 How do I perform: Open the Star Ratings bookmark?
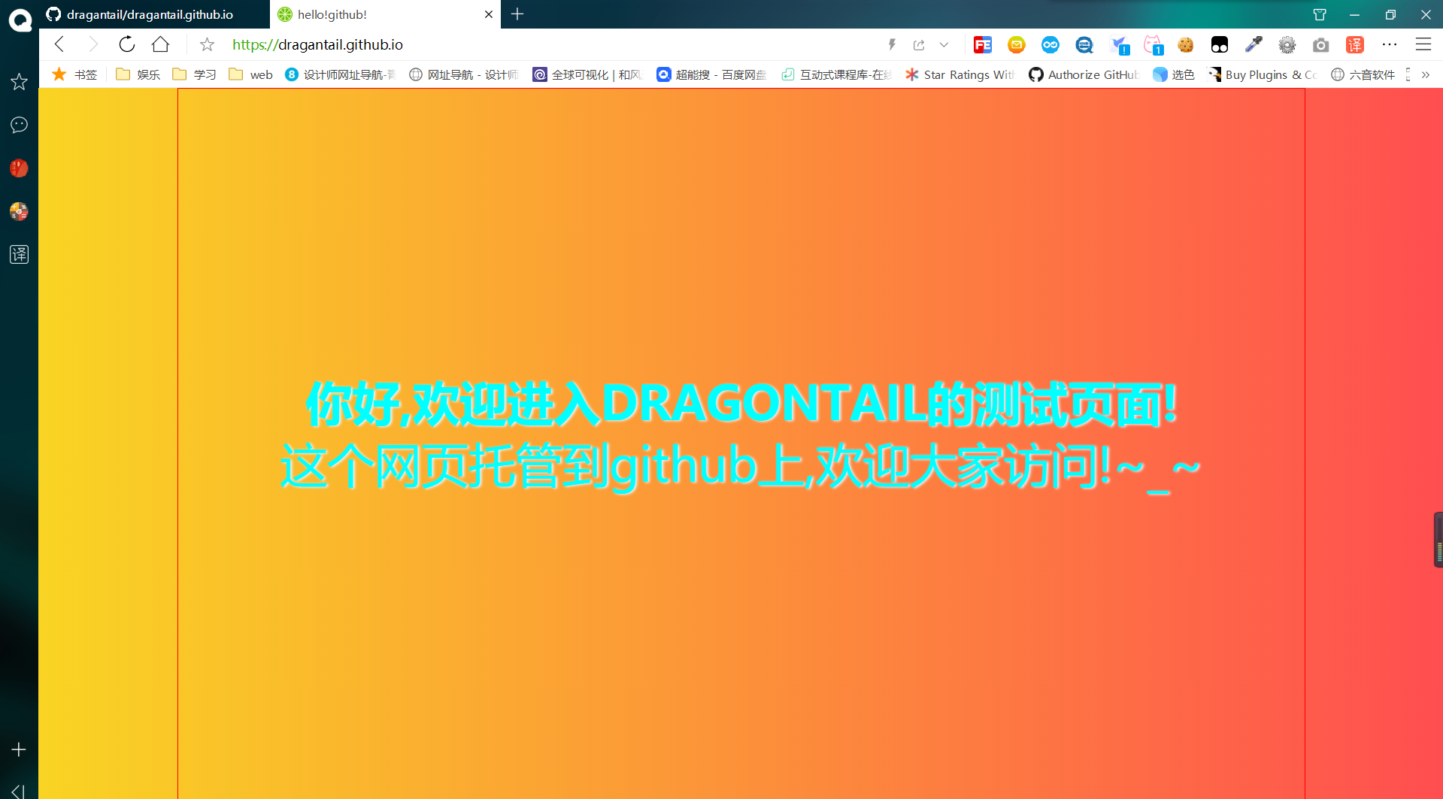coord(959,74)
